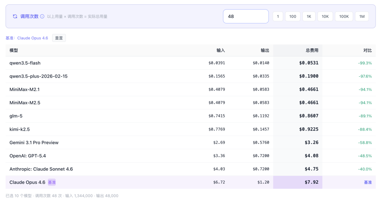Click the call count input field
This screenshot has height=202, width=382.
coord(246,16)
